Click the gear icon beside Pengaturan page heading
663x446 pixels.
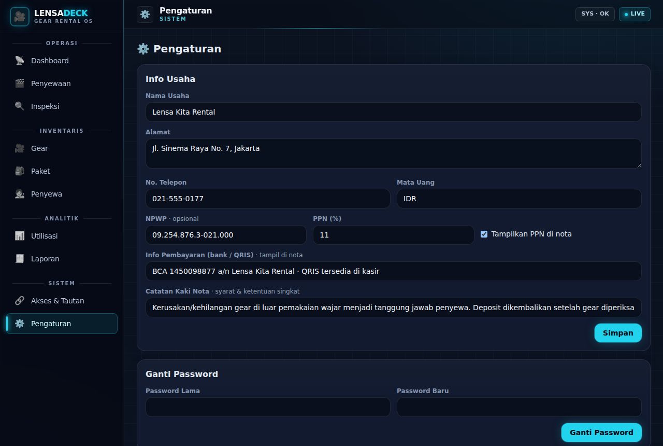pyautogui.click(x=143, y=49)
